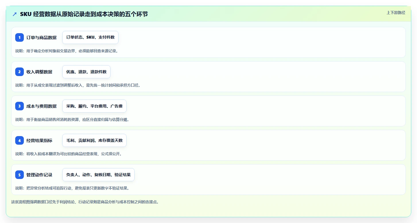
Task: Click the note ending with 公式须公开
Action: coord(69,154)
